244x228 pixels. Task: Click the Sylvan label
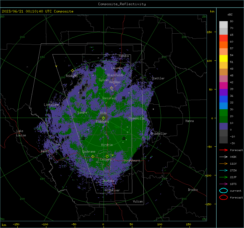coord(104,80)
